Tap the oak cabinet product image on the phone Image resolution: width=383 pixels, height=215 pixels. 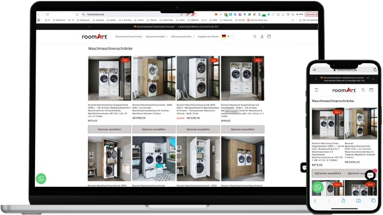(x=361, y=123)
